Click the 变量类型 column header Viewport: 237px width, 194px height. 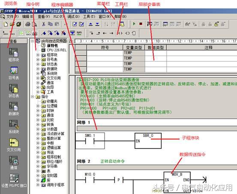point(134,48)
